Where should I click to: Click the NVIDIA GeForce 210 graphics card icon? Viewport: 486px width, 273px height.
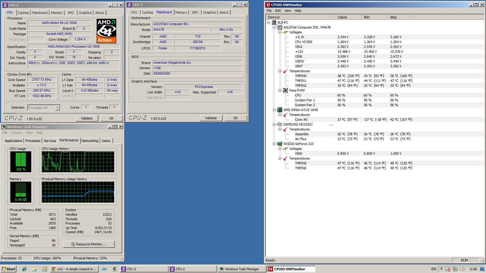click(280, 144)
